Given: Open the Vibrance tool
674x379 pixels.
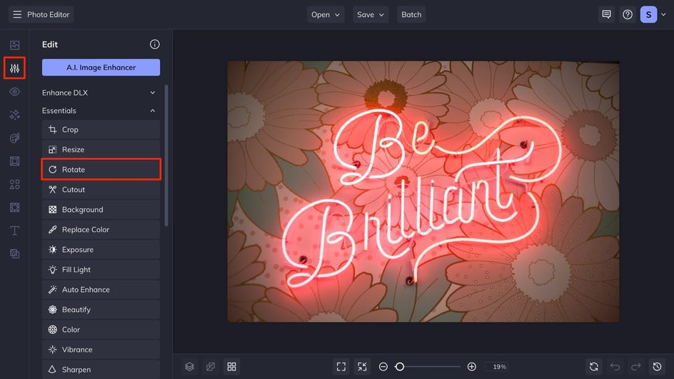Looking at the screenshot, I should 101,350.
